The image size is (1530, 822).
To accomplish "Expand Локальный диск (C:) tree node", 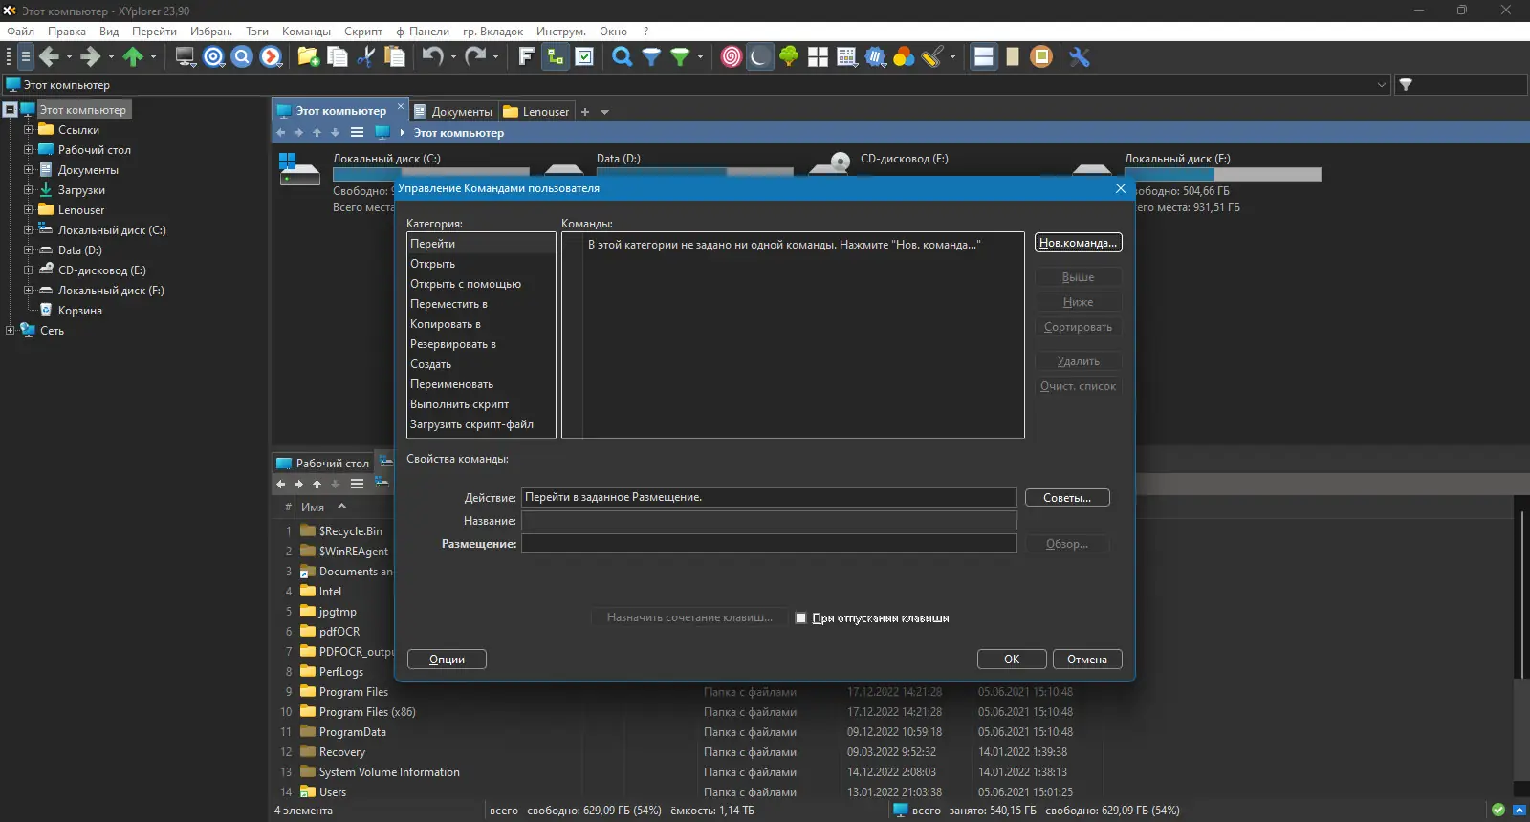I will [x=29, y=230].
